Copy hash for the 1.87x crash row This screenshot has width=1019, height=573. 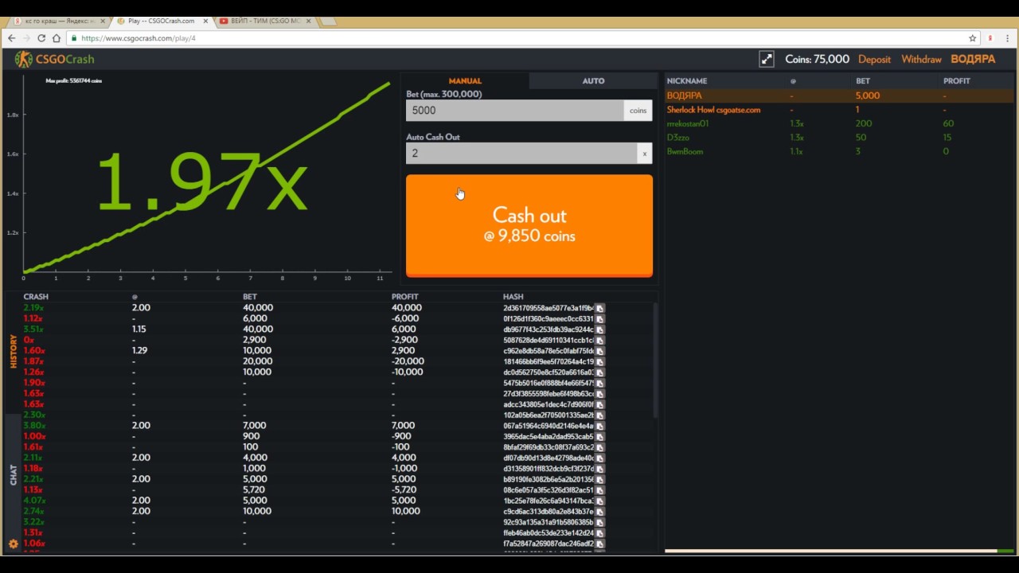(600, 361)
